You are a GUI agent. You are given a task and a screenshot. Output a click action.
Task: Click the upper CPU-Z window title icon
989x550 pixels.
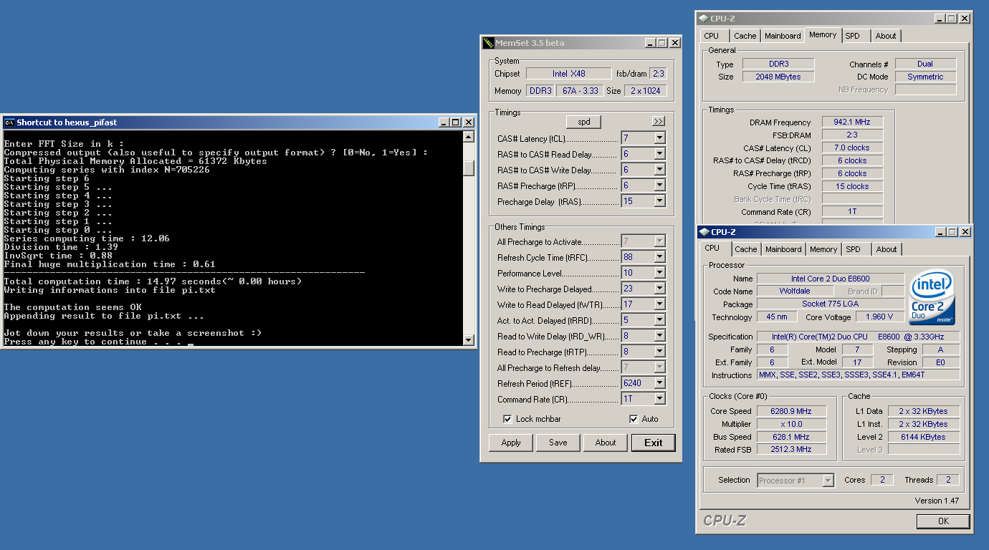tap(704, 19)
